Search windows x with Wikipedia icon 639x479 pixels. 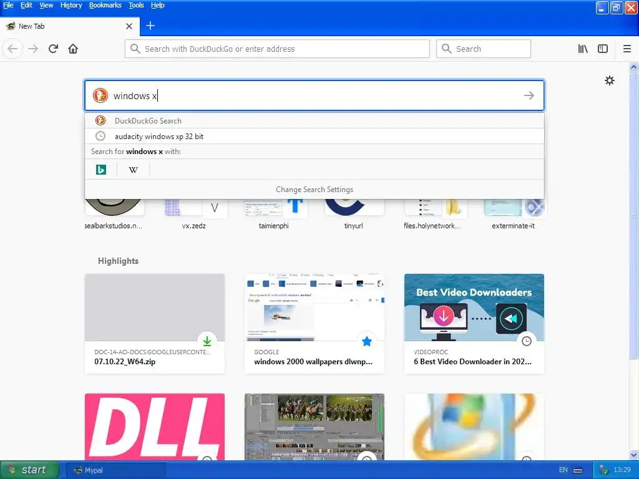tap(134, 170)
